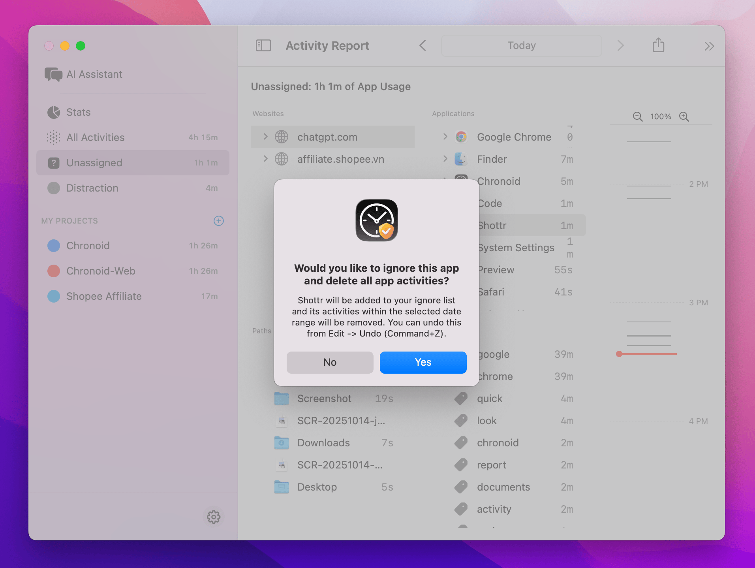Open the Stats section
Image resolution: width=755 pixels, height=568 pixels.
click(78, 112)
